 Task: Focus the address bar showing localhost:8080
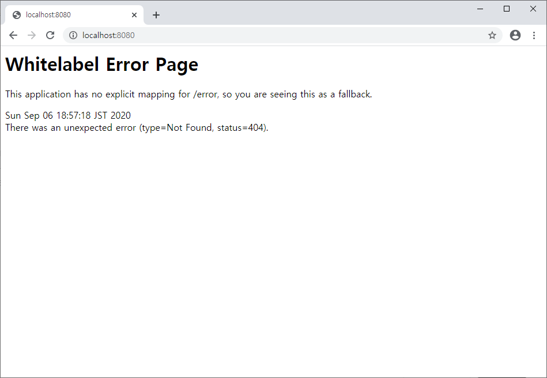point(282,35)
